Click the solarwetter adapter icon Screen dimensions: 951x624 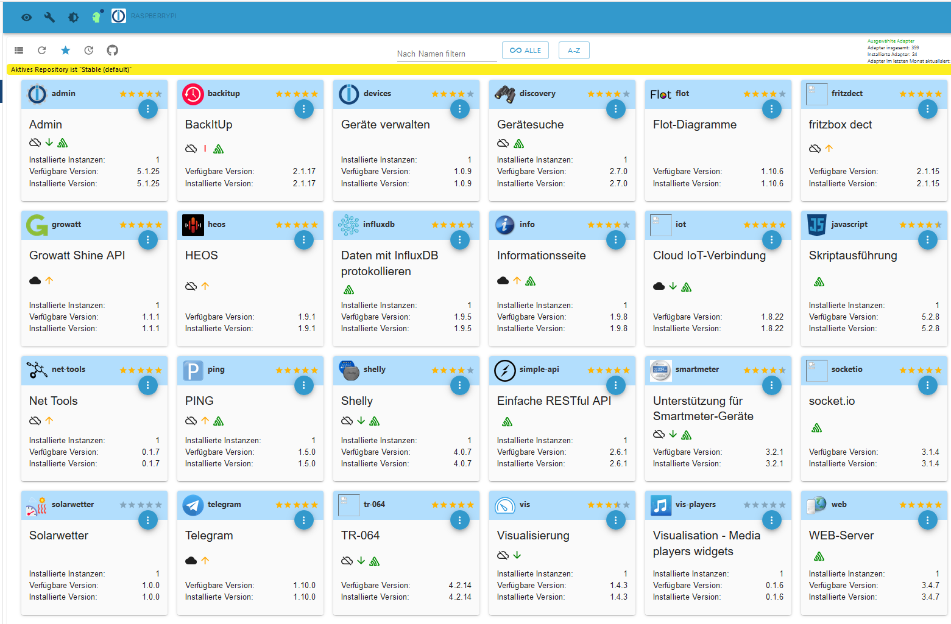tap(37, 505)
